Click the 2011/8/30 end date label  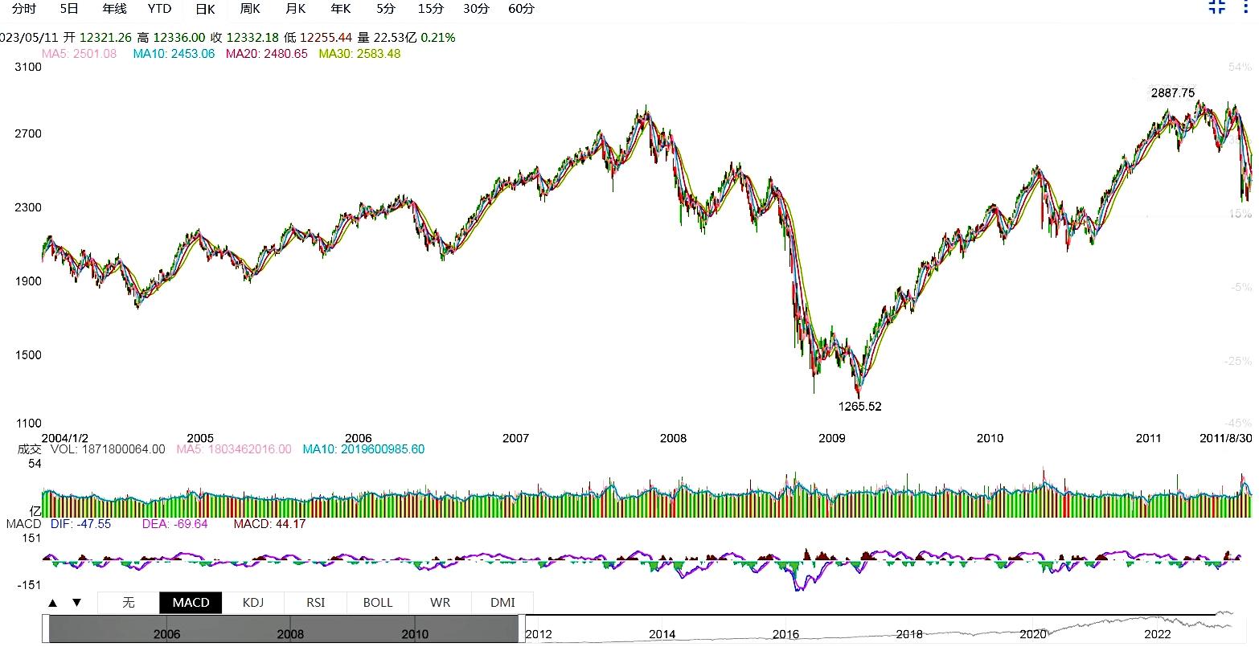(1226, 438)
